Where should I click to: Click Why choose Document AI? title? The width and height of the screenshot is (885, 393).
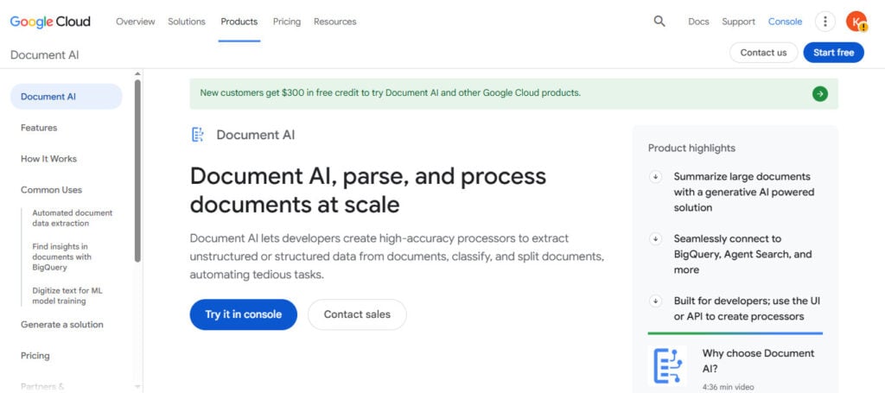pos(758,361)
